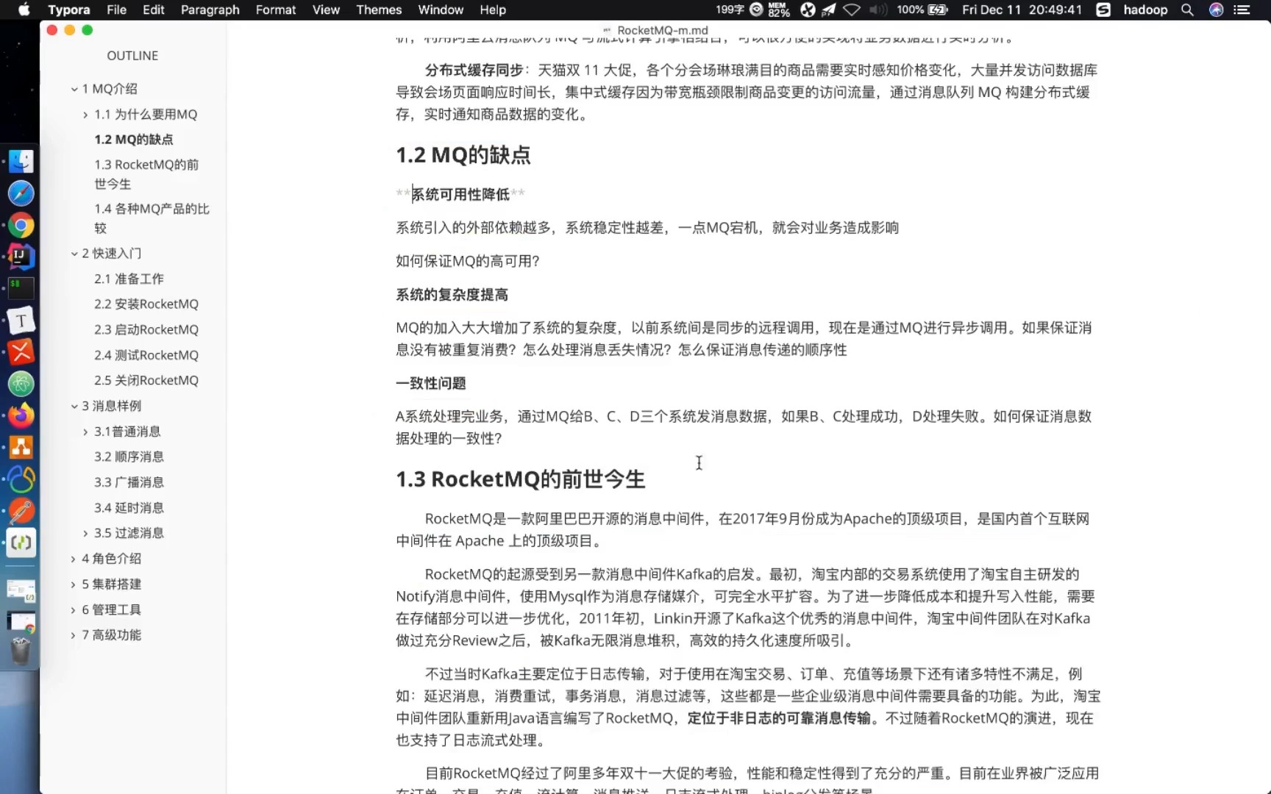This screenshot has height=794, width=1271.
Task: Open the Format menu
Action: pyautogui.click(x=276, y=10)
